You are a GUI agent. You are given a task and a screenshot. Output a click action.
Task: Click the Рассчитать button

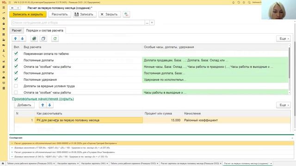click(x=60, y=14)
